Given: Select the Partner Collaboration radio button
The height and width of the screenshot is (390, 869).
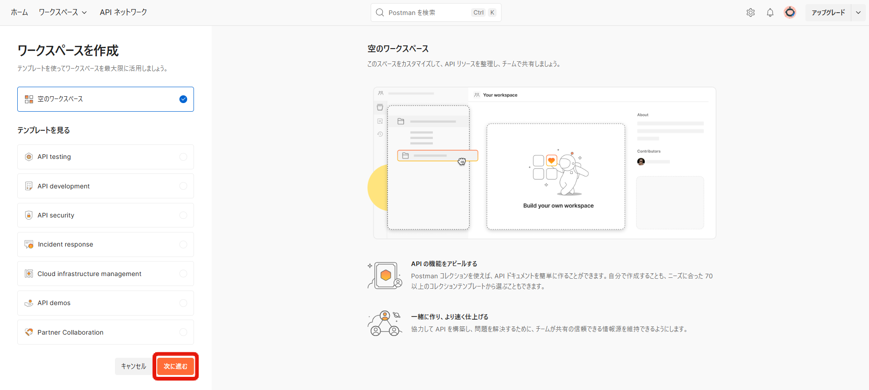Looking at the screenshot, I should (183, 332).
